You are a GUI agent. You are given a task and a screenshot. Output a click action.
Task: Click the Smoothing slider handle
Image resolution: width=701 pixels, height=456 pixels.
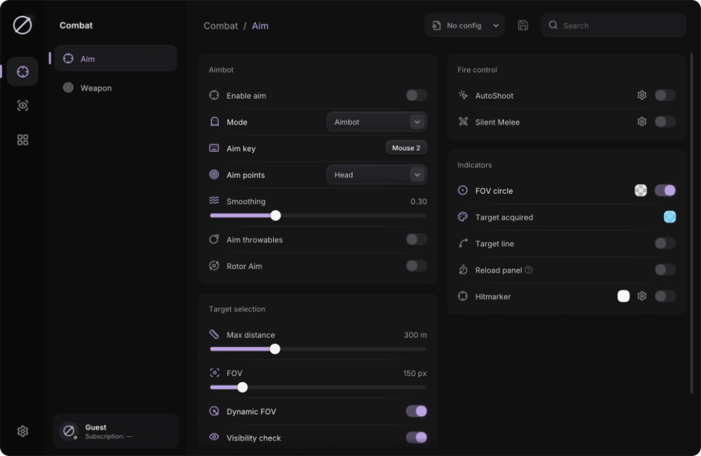click(276, 216)
